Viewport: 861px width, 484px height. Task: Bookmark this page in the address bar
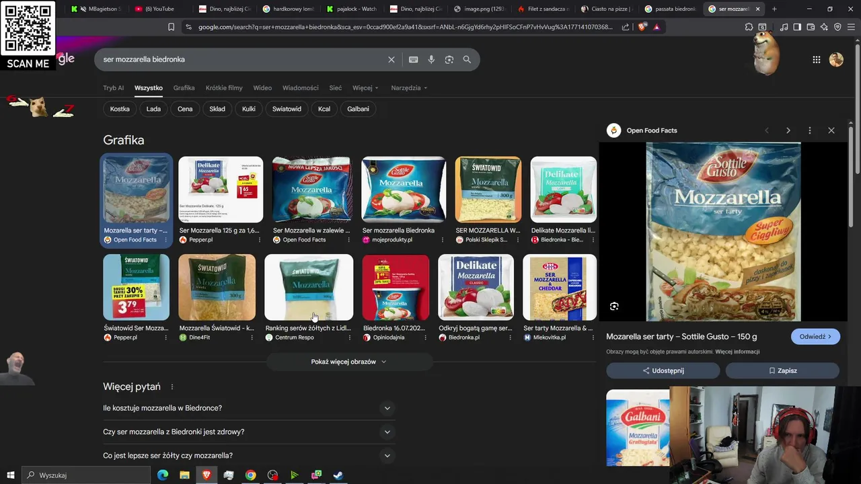coord(171,27)
